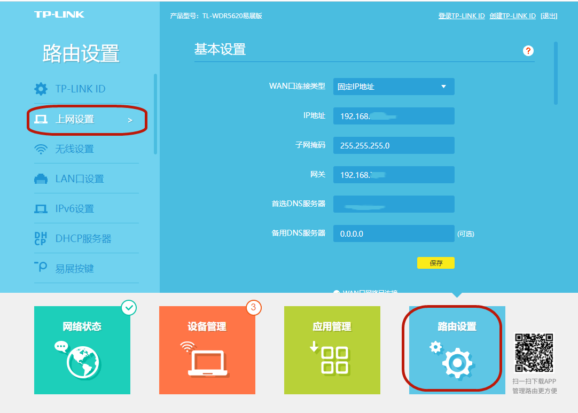
Task: Click the 创建TP-LINK ID link
Action: (x=512, y=16)
